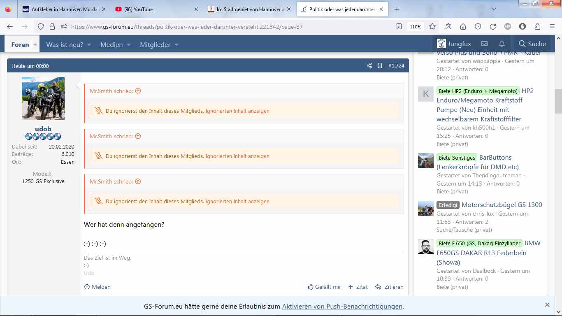
Task: Open the browser extensions puzzle icon
Action: [537, 26]
